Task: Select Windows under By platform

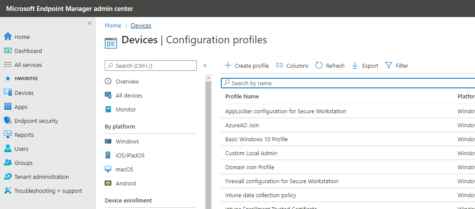Action: [x=127, y=141]
